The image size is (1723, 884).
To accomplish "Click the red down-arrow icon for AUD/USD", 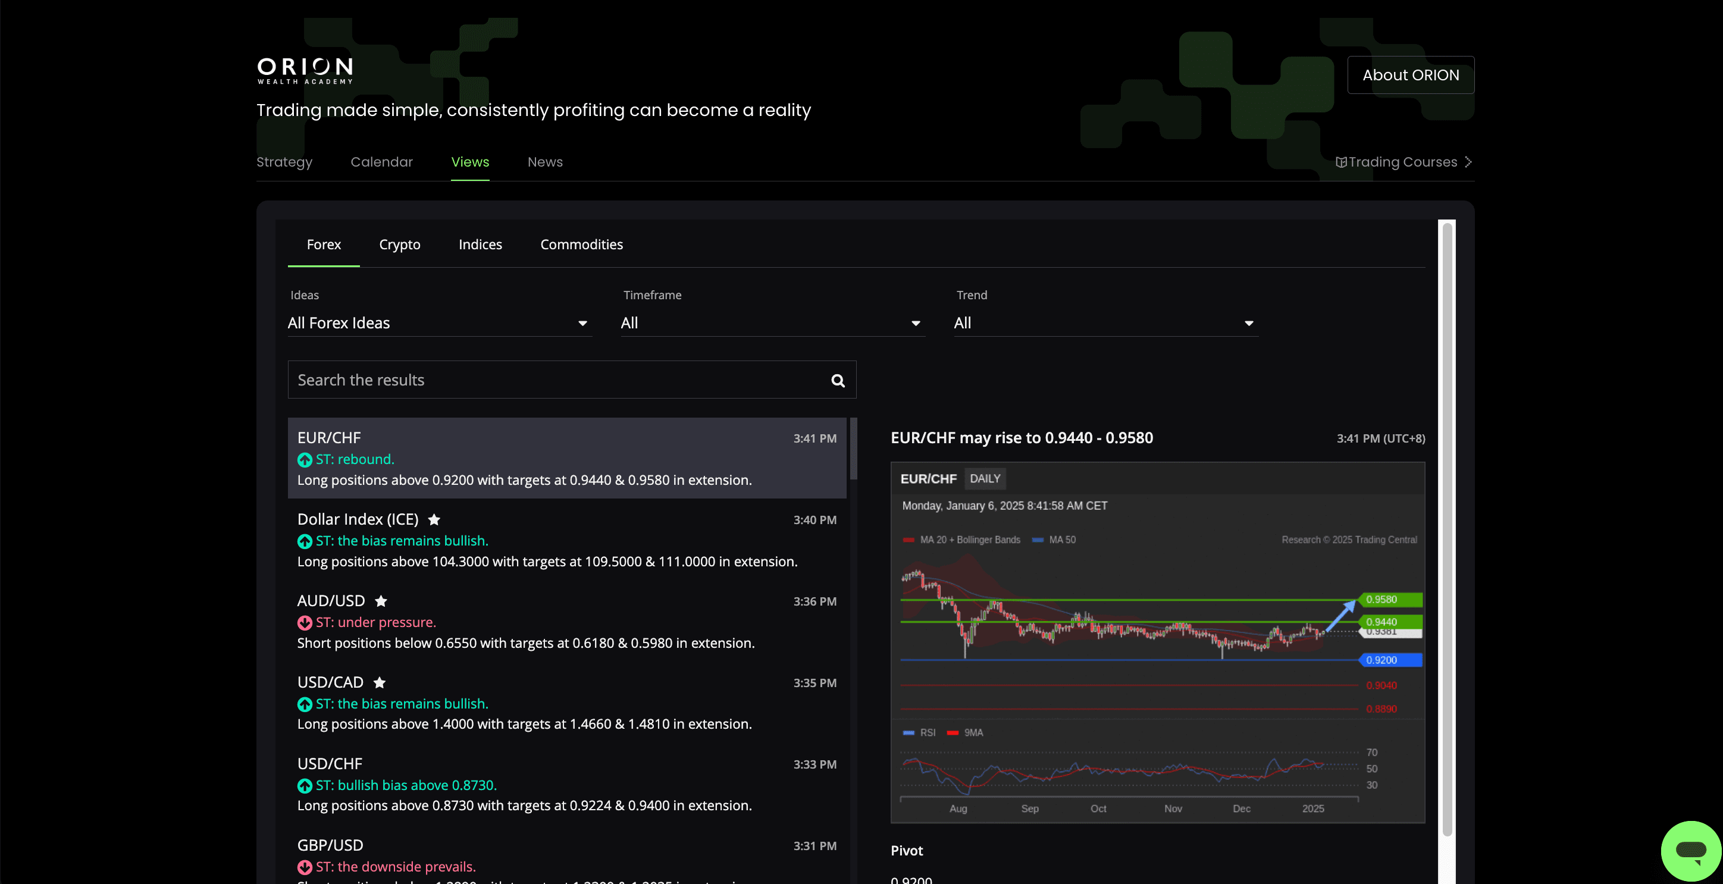I will tap(305, 622).
